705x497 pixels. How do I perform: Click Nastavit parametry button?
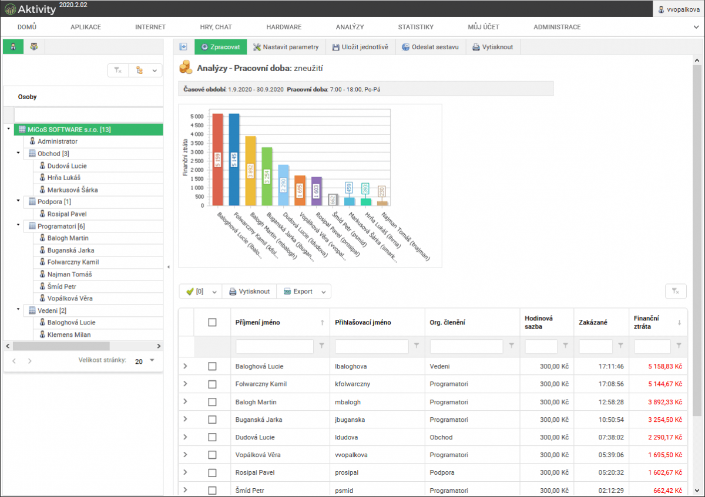[x=286, y=47]
